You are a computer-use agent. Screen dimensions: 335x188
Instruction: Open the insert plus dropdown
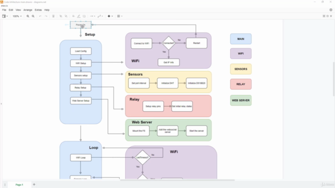tap(110, 16)
